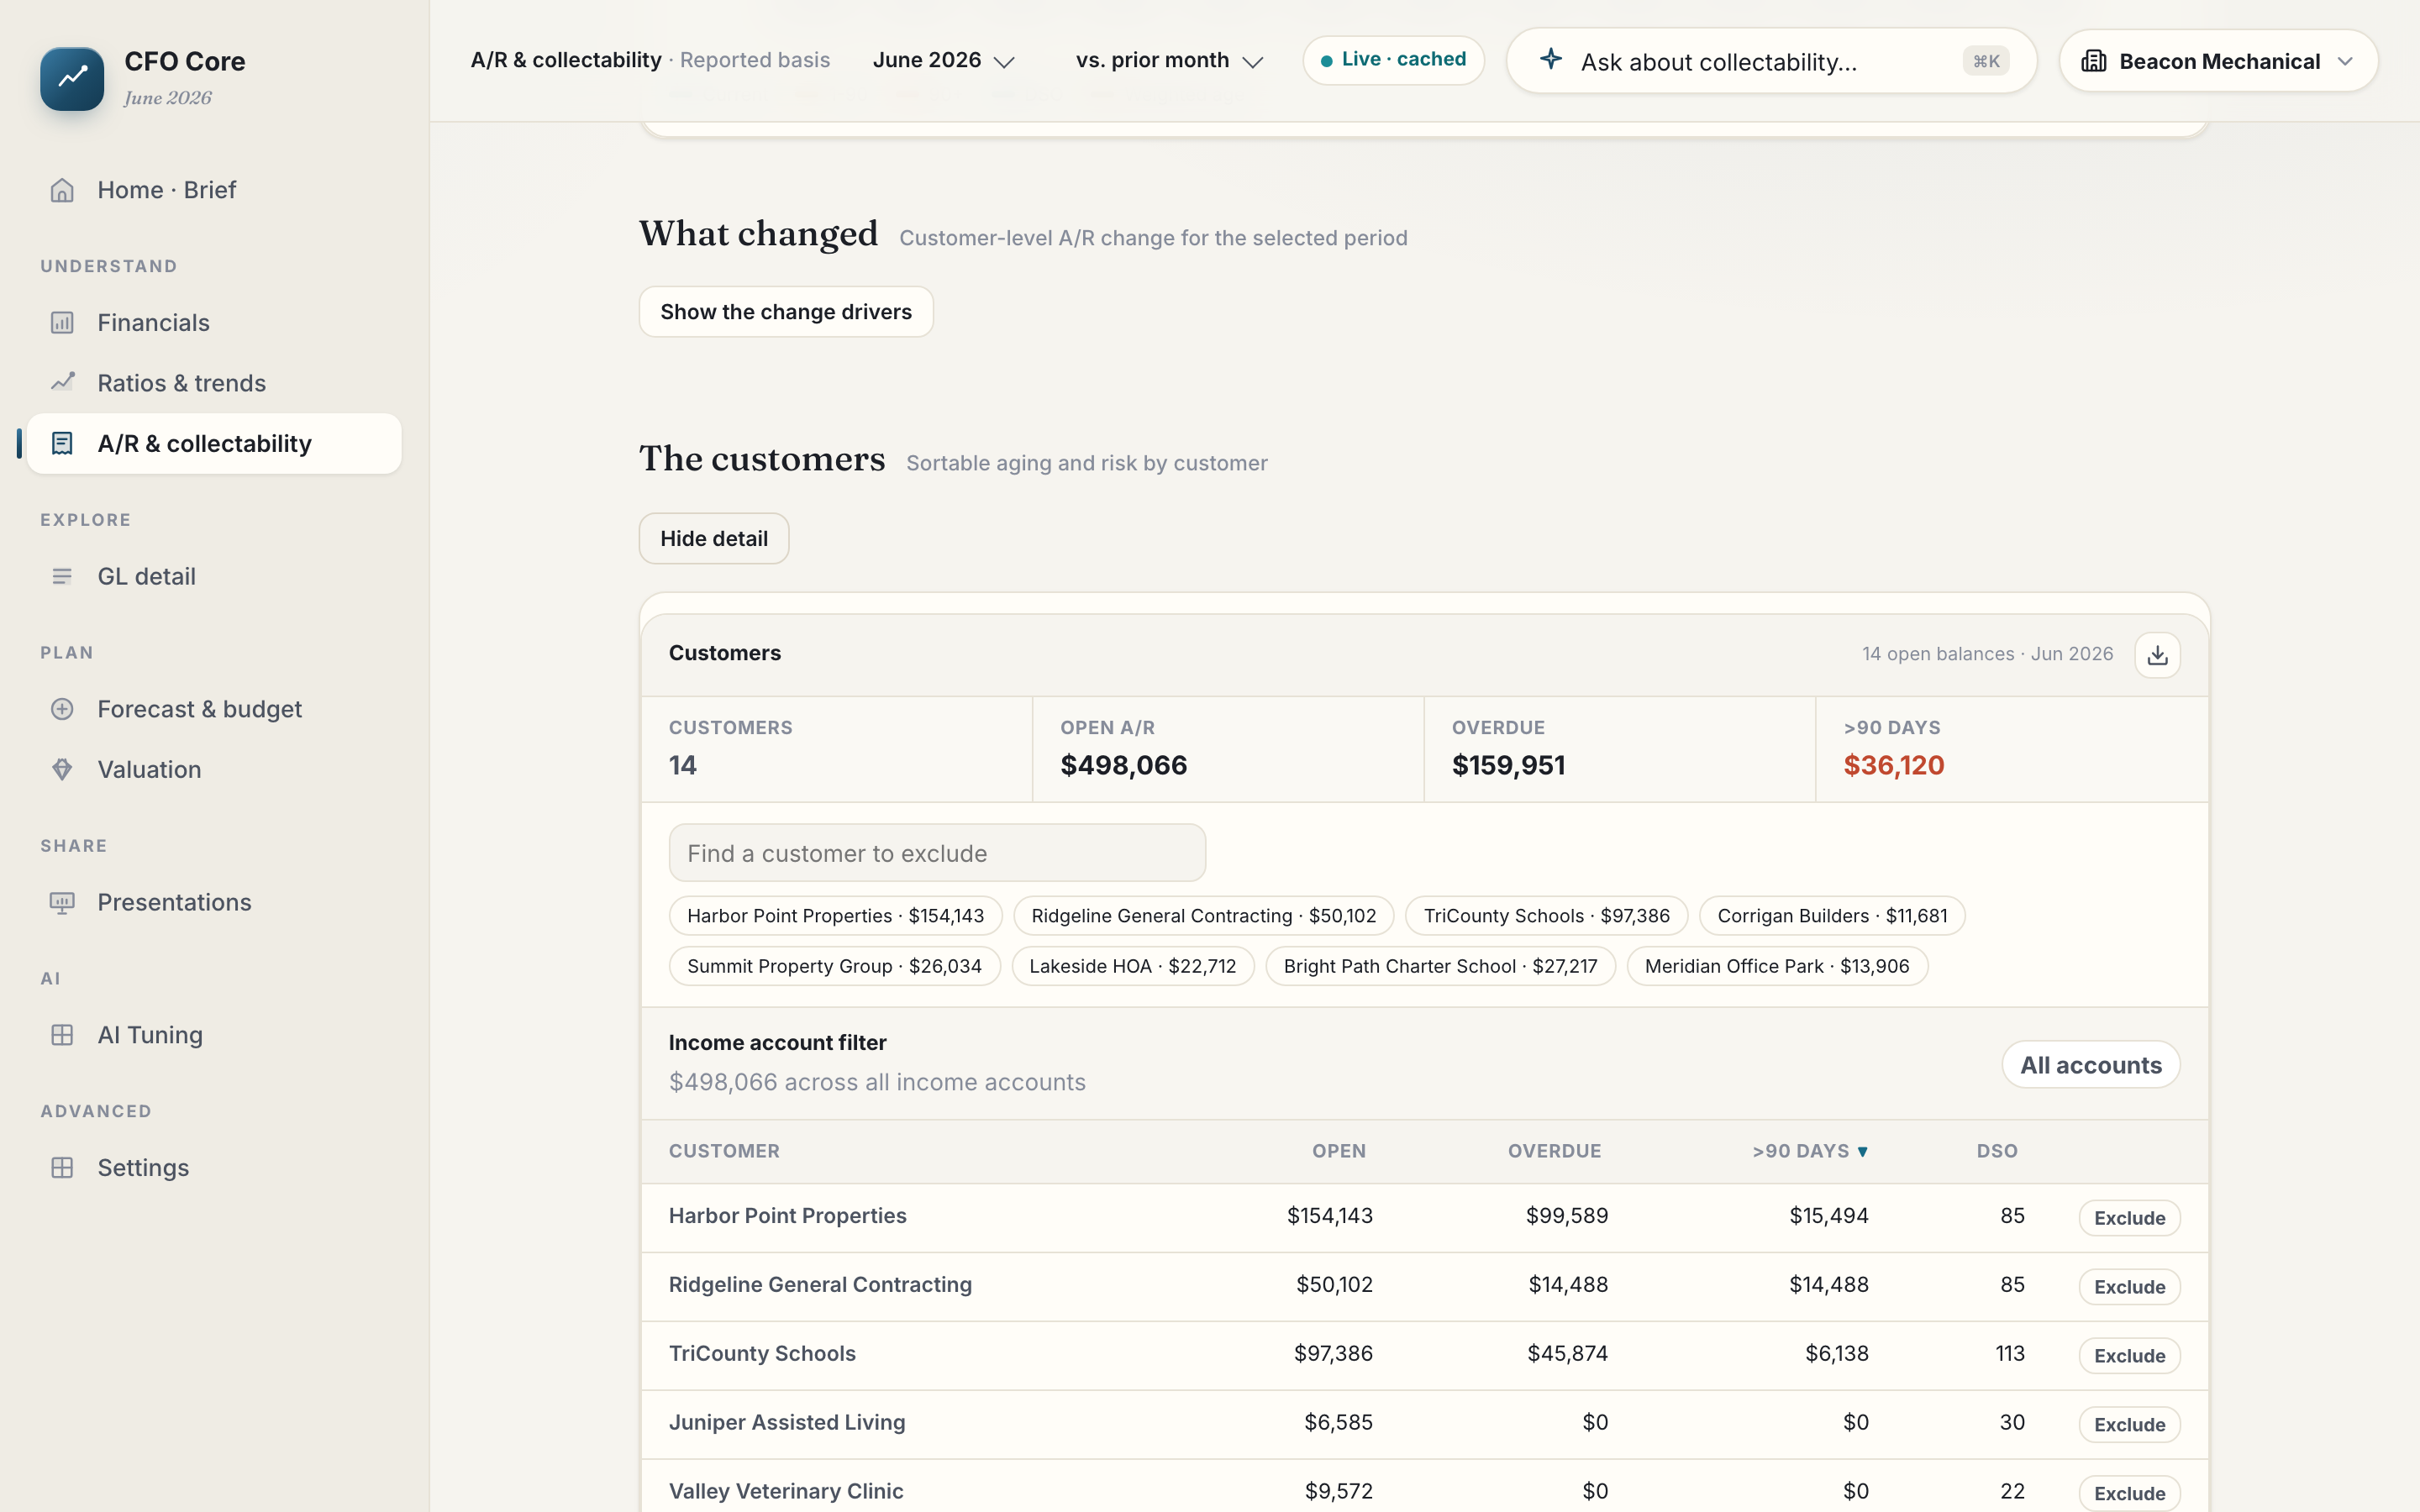Click the OVERDUE total $159,951
The height and width of the screenshot is (1512, 2420).
tap(1508, 766)
